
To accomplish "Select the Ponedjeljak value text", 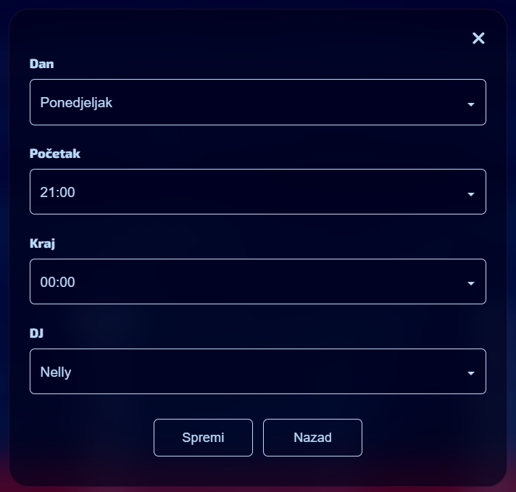I will pyautogui.click(x=76, y=102).
